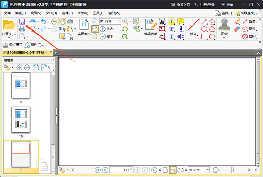Select the Eraser tool
Viewport: 263px width, 177px height.
point(237,29)
